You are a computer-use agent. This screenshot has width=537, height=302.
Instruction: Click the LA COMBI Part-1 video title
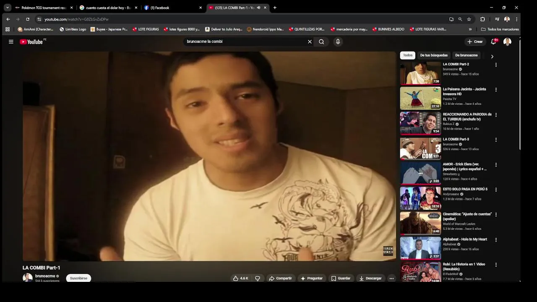[x=42, y=268]
